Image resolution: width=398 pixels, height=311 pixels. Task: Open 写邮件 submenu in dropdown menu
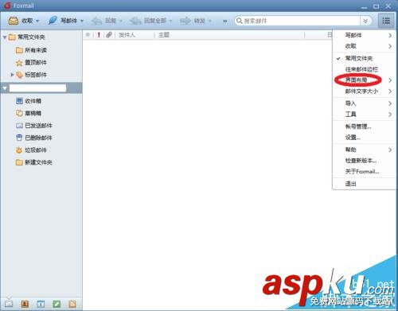click(x=364, y=35)
